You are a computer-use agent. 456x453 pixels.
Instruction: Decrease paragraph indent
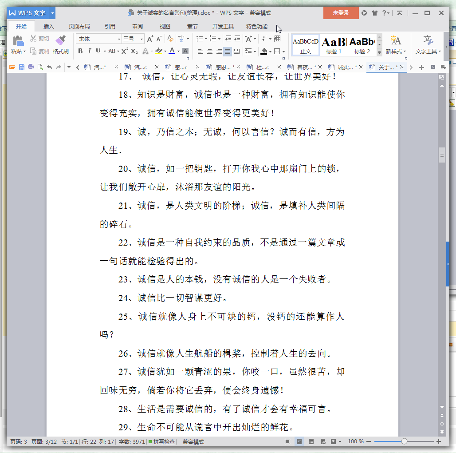228,39
